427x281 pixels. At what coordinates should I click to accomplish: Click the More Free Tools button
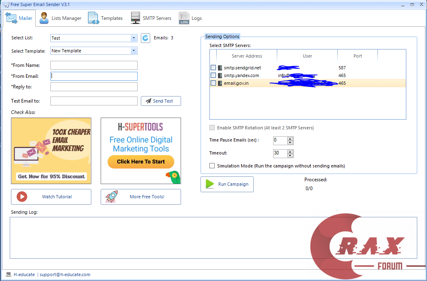click(141, 197)
